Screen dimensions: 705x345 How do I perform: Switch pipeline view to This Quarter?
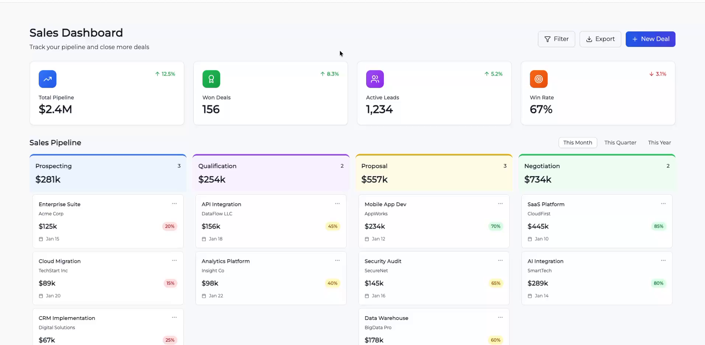pyautogui.click(x=620, y=143)
